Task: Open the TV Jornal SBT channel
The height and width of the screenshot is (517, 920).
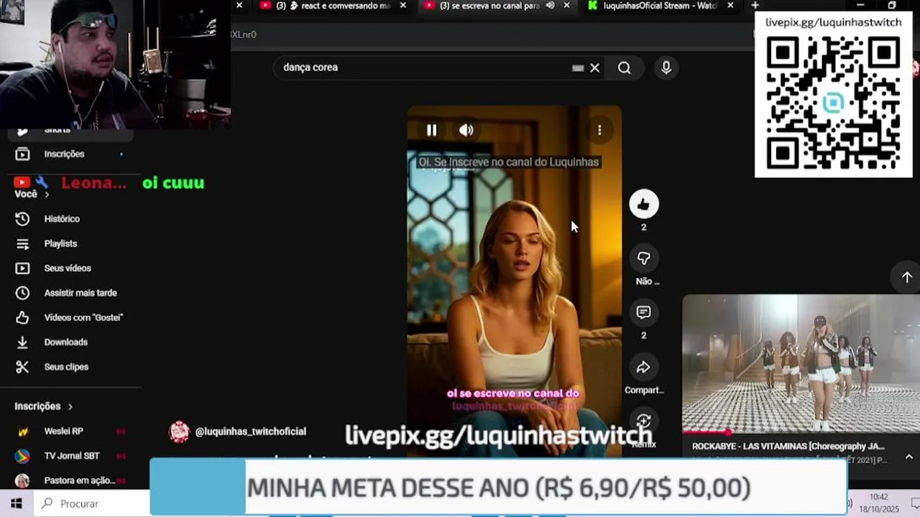Action: click(x=70, y=455)
